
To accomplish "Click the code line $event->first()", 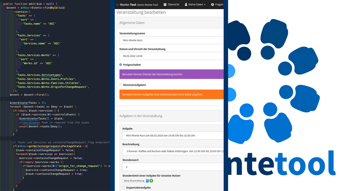I will [x=30, y=95].
